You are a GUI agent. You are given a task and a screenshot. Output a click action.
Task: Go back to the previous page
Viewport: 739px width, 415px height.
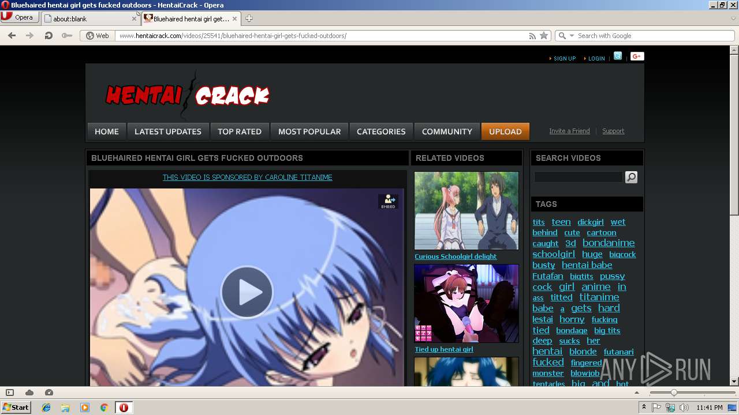point(12,36)
